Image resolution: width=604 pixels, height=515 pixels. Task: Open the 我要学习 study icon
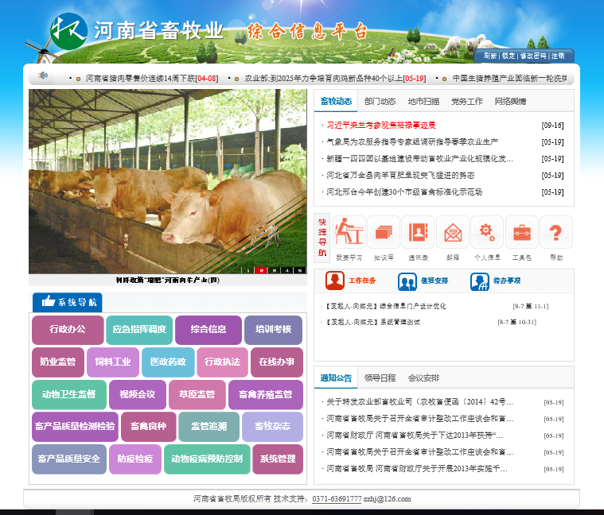(x=349, y=232)
